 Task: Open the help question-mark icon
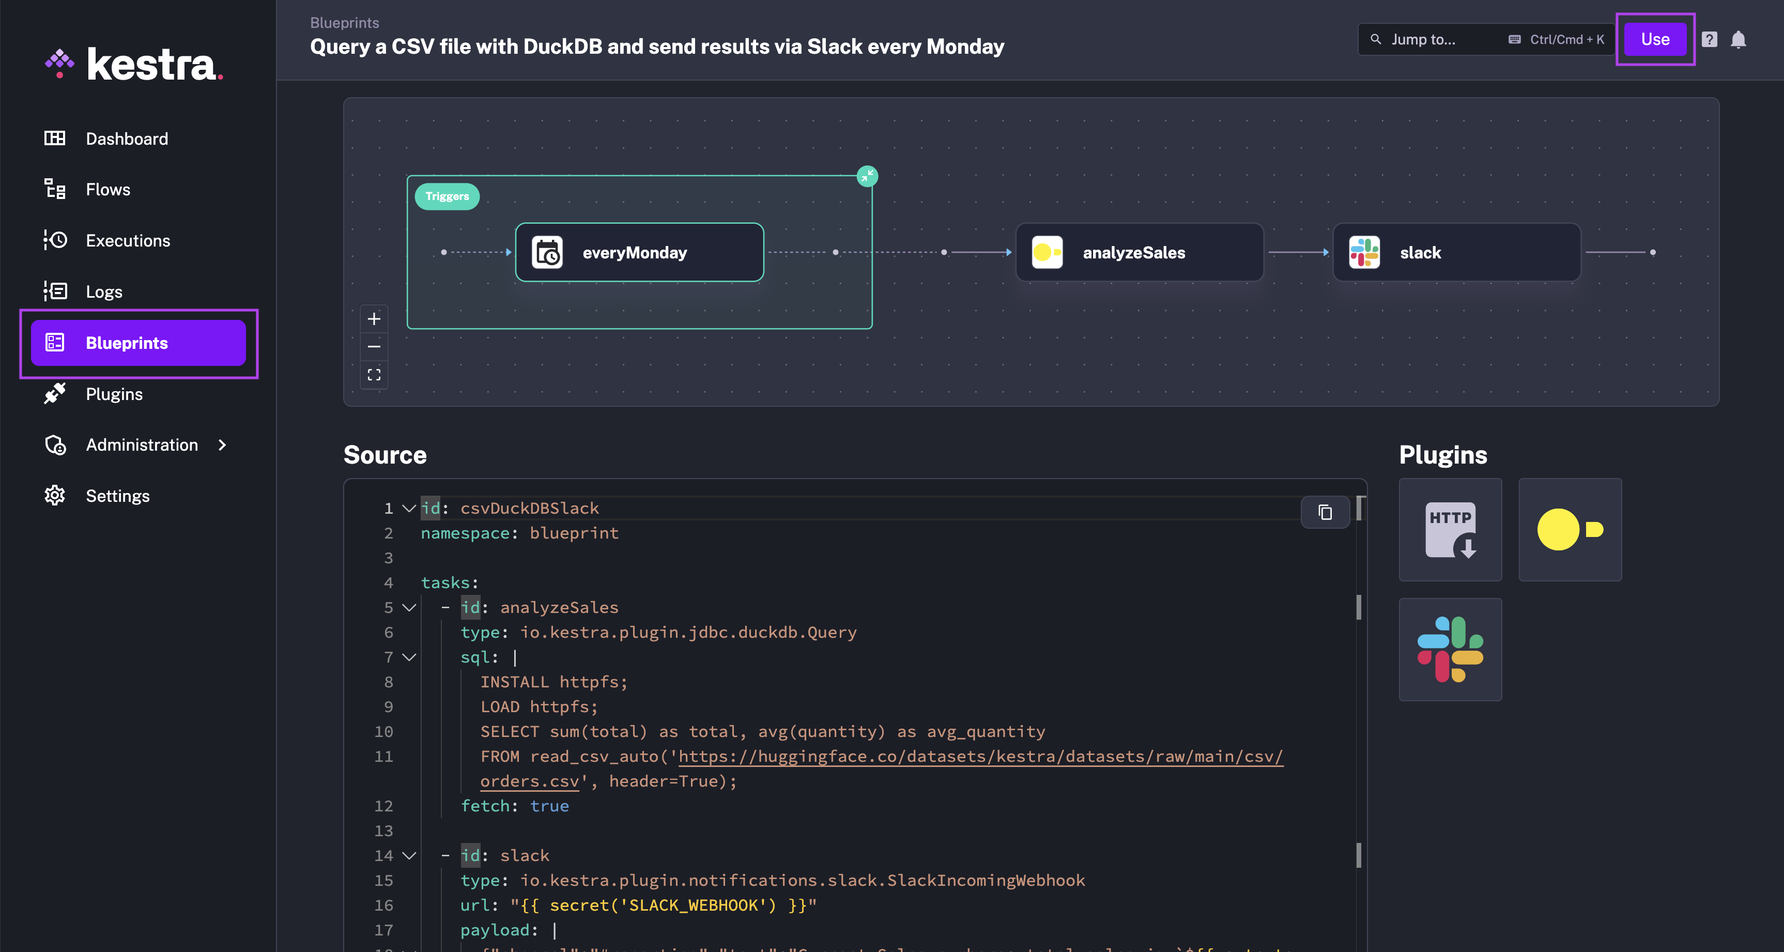[x=1709, y=39]
